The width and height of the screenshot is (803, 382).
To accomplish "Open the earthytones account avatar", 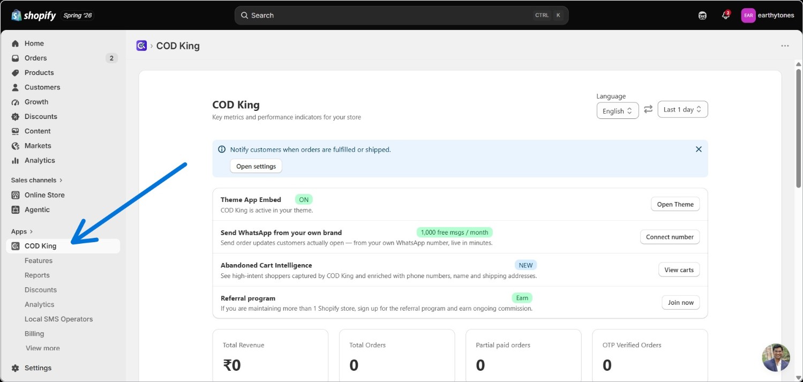I will (x=748, y=16).
